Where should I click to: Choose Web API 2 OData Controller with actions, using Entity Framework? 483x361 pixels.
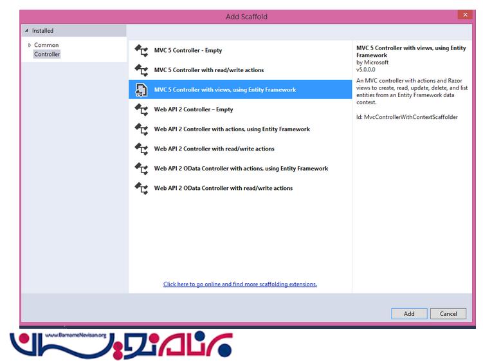(x=241, y=169)
